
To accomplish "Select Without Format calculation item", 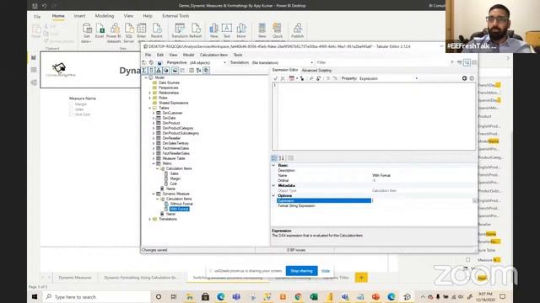I will (x=181, y=204).
